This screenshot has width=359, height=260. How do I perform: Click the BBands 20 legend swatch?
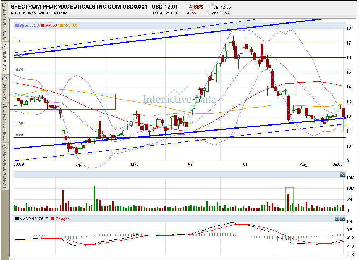[x=17, y=25]
